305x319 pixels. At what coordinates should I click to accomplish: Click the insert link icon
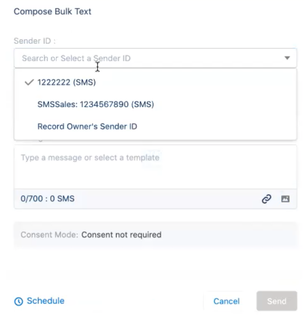click(266, 199)
